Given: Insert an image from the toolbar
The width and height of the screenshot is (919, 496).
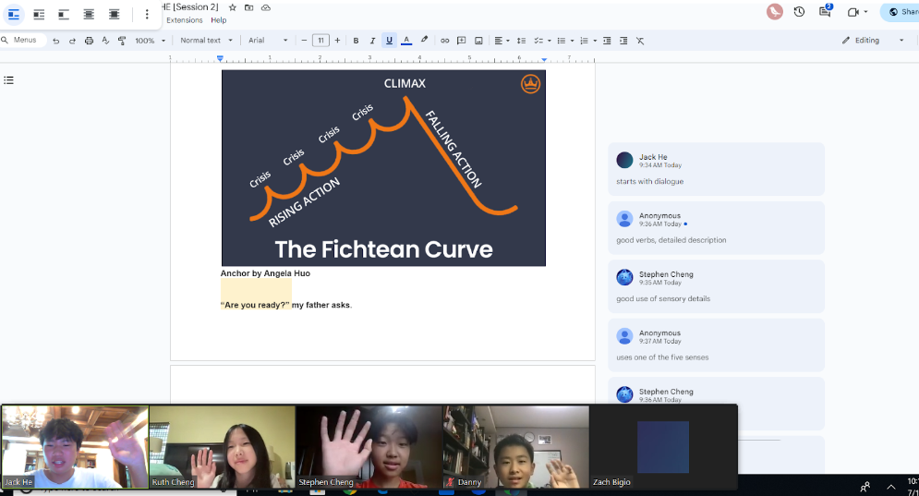Looking at the screenshot, I should (478, 41).
